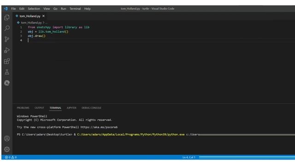Click the Microsoft Corporation copyright line
The width and height of the screenshot is (295, 165).
coord(65,120)
